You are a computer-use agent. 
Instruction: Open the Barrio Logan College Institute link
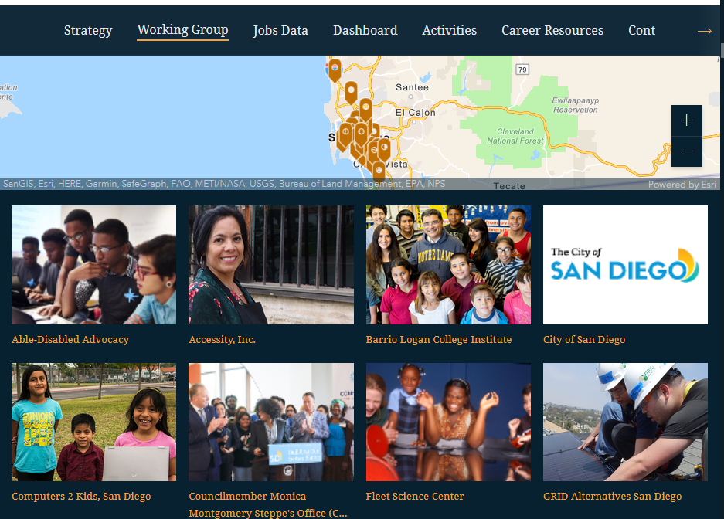pyautogui.click(x=439, y=340)
